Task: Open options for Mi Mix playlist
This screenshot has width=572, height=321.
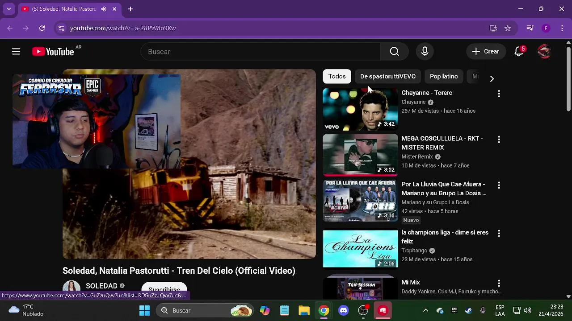Action: (x=499, y=284)
